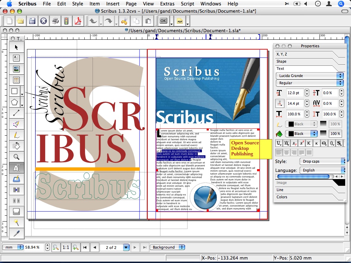Click the 1:1 zoom button
The height and width of the screenshot is (263, 351).
66,247
